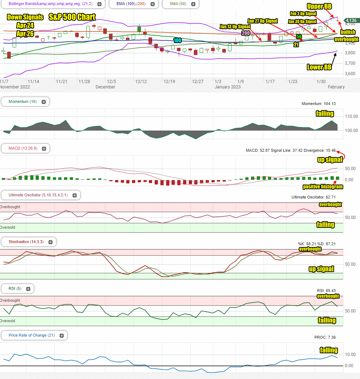360x379 pixels.
Task: Click the 12/12 date tick
Action: pyautogui.click(x=141, y=82)
